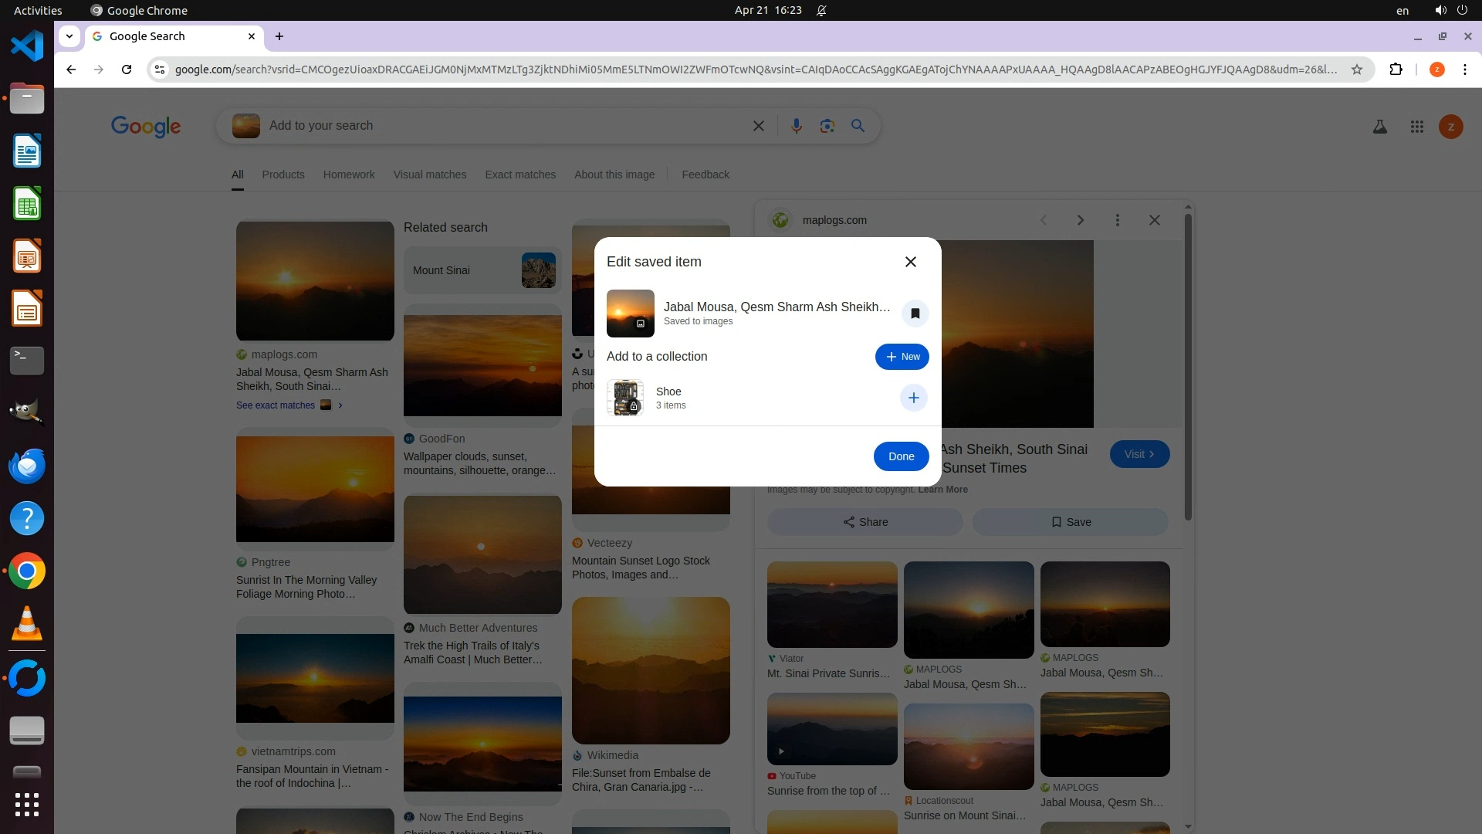The height and width of the screenshot is (834, 1482).
Task: Switch to Visual matches tab
Action: (429, 175)
